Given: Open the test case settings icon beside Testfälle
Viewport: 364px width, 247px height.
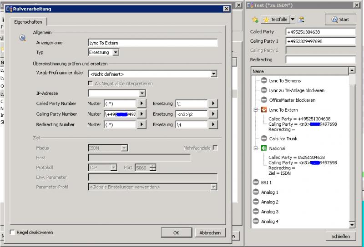Looking at the screenshot, I should coord(301,20).
